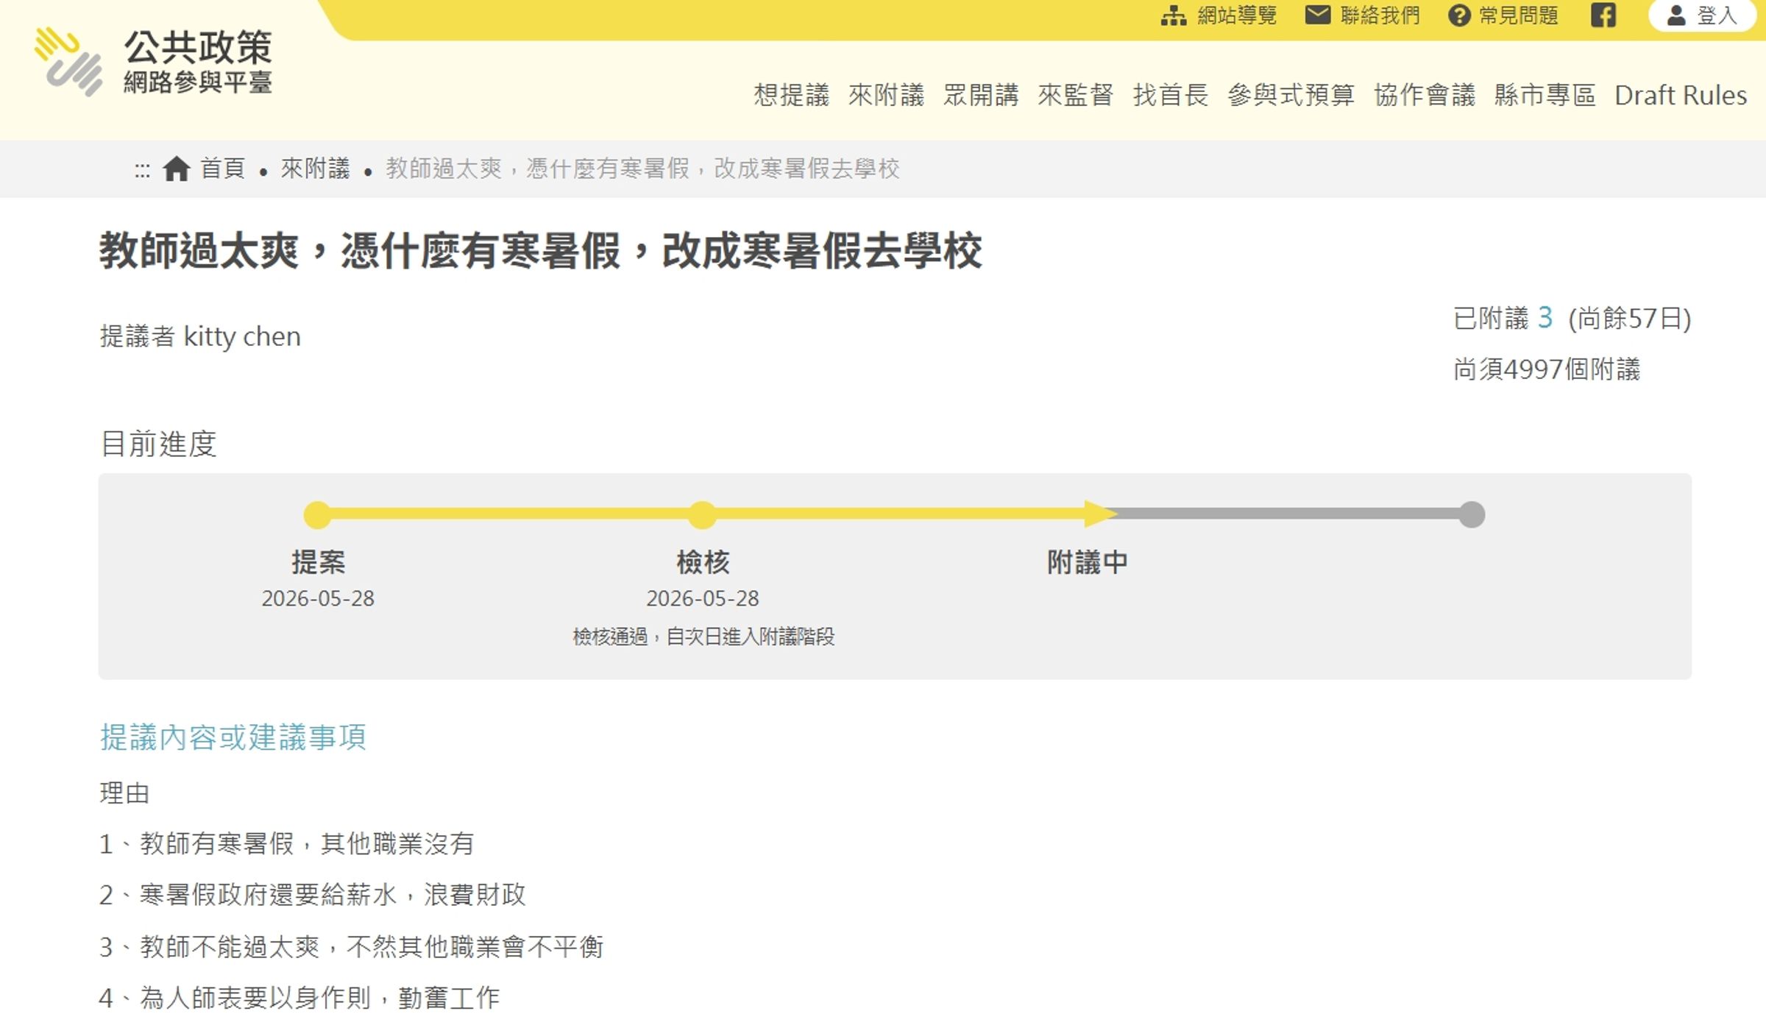The image size is (1766, 1028).
Task: Click the text 檢核通過，自次日進入附議階段
Action: point(703,637)
